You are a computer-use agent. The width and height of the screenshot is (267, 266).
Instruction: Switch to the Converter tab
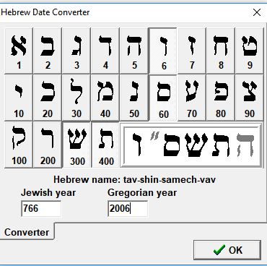point(27,232)
